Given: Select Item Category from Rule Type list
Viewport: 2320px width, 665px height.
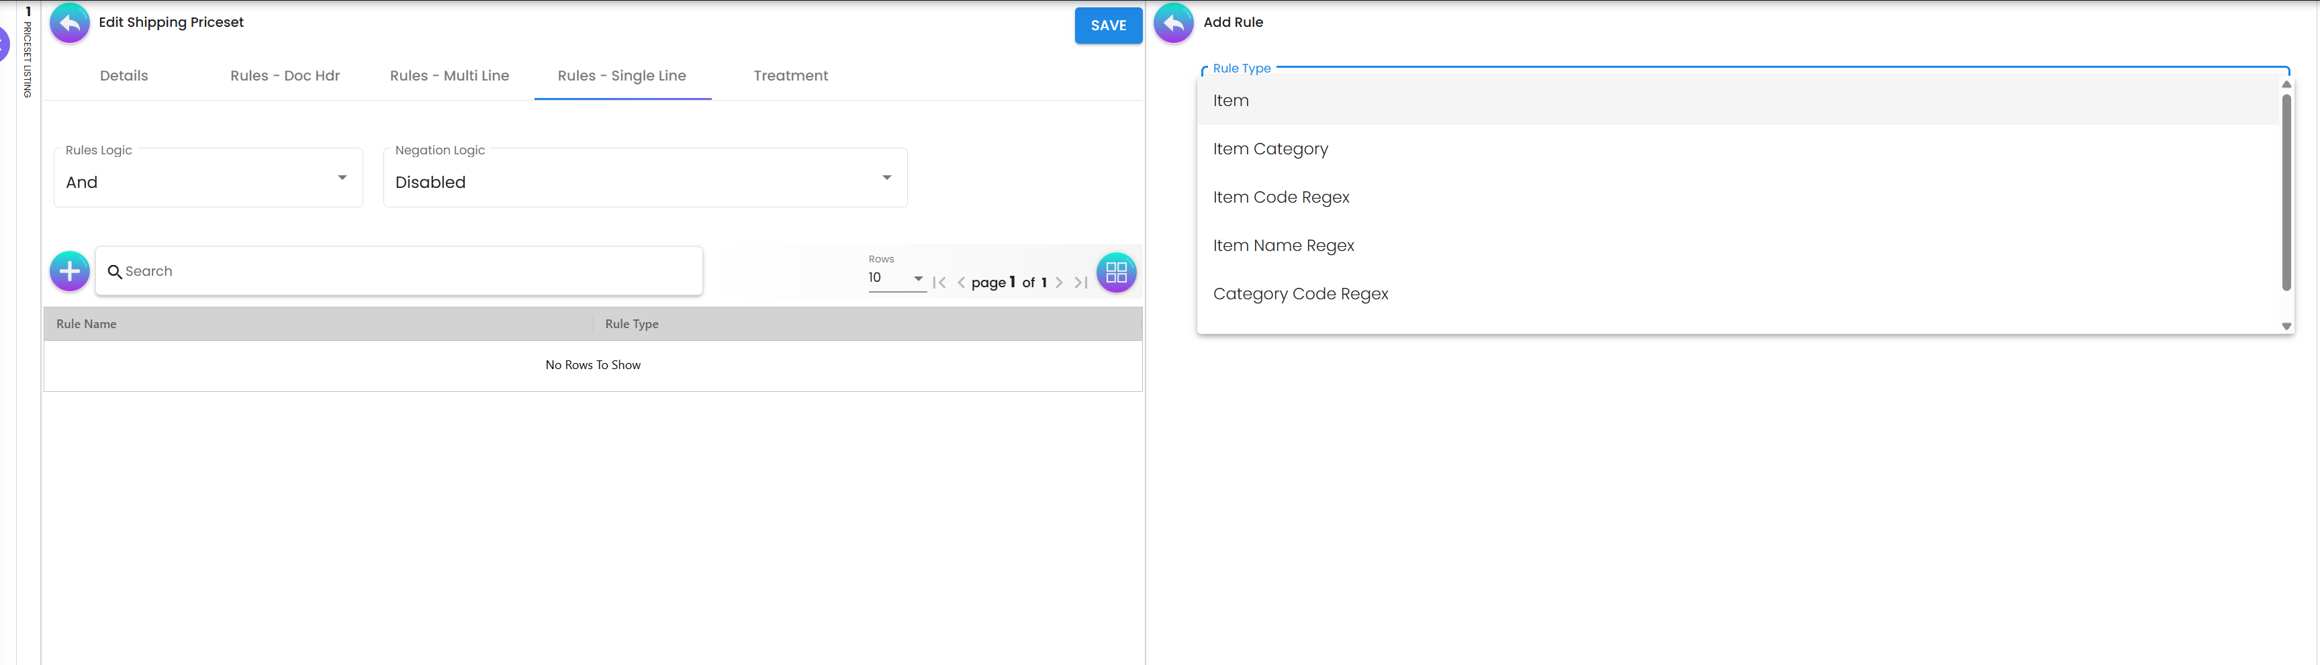Looking at the screenshot, I should (1270, 150).
